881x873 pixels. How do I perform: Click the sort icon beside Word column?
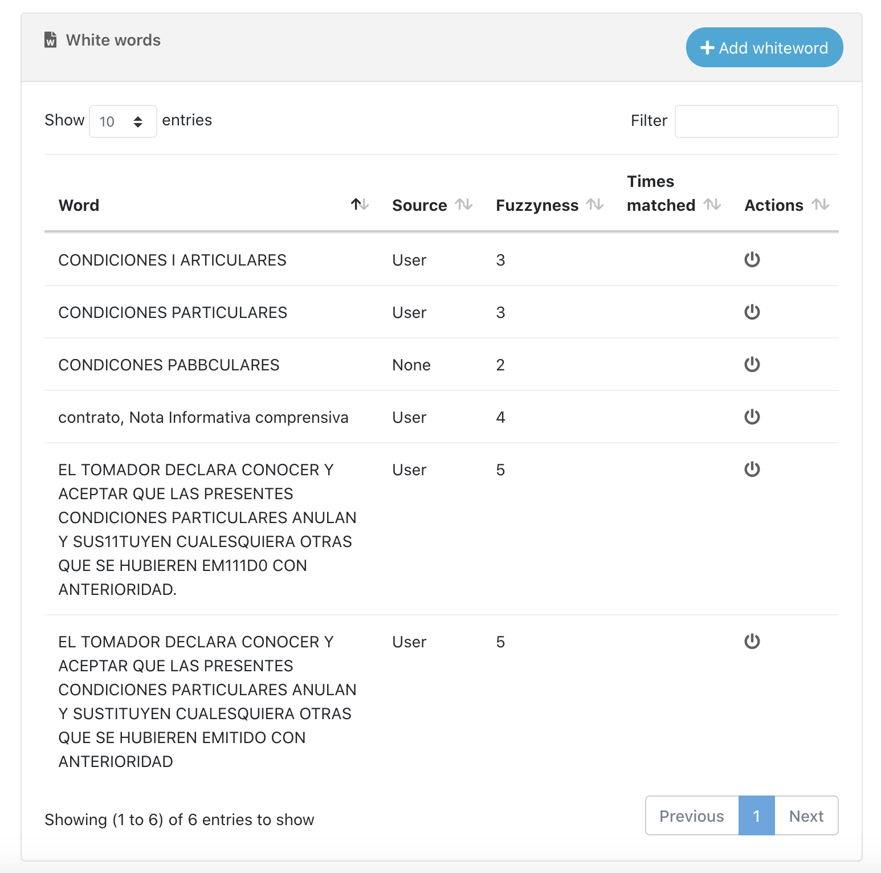point(360,205)
